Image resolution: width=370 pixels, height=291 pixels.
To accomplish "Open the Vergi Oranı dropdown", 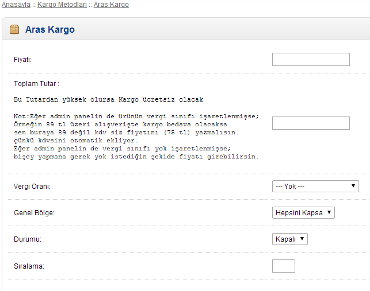I will tap(315, 187).
